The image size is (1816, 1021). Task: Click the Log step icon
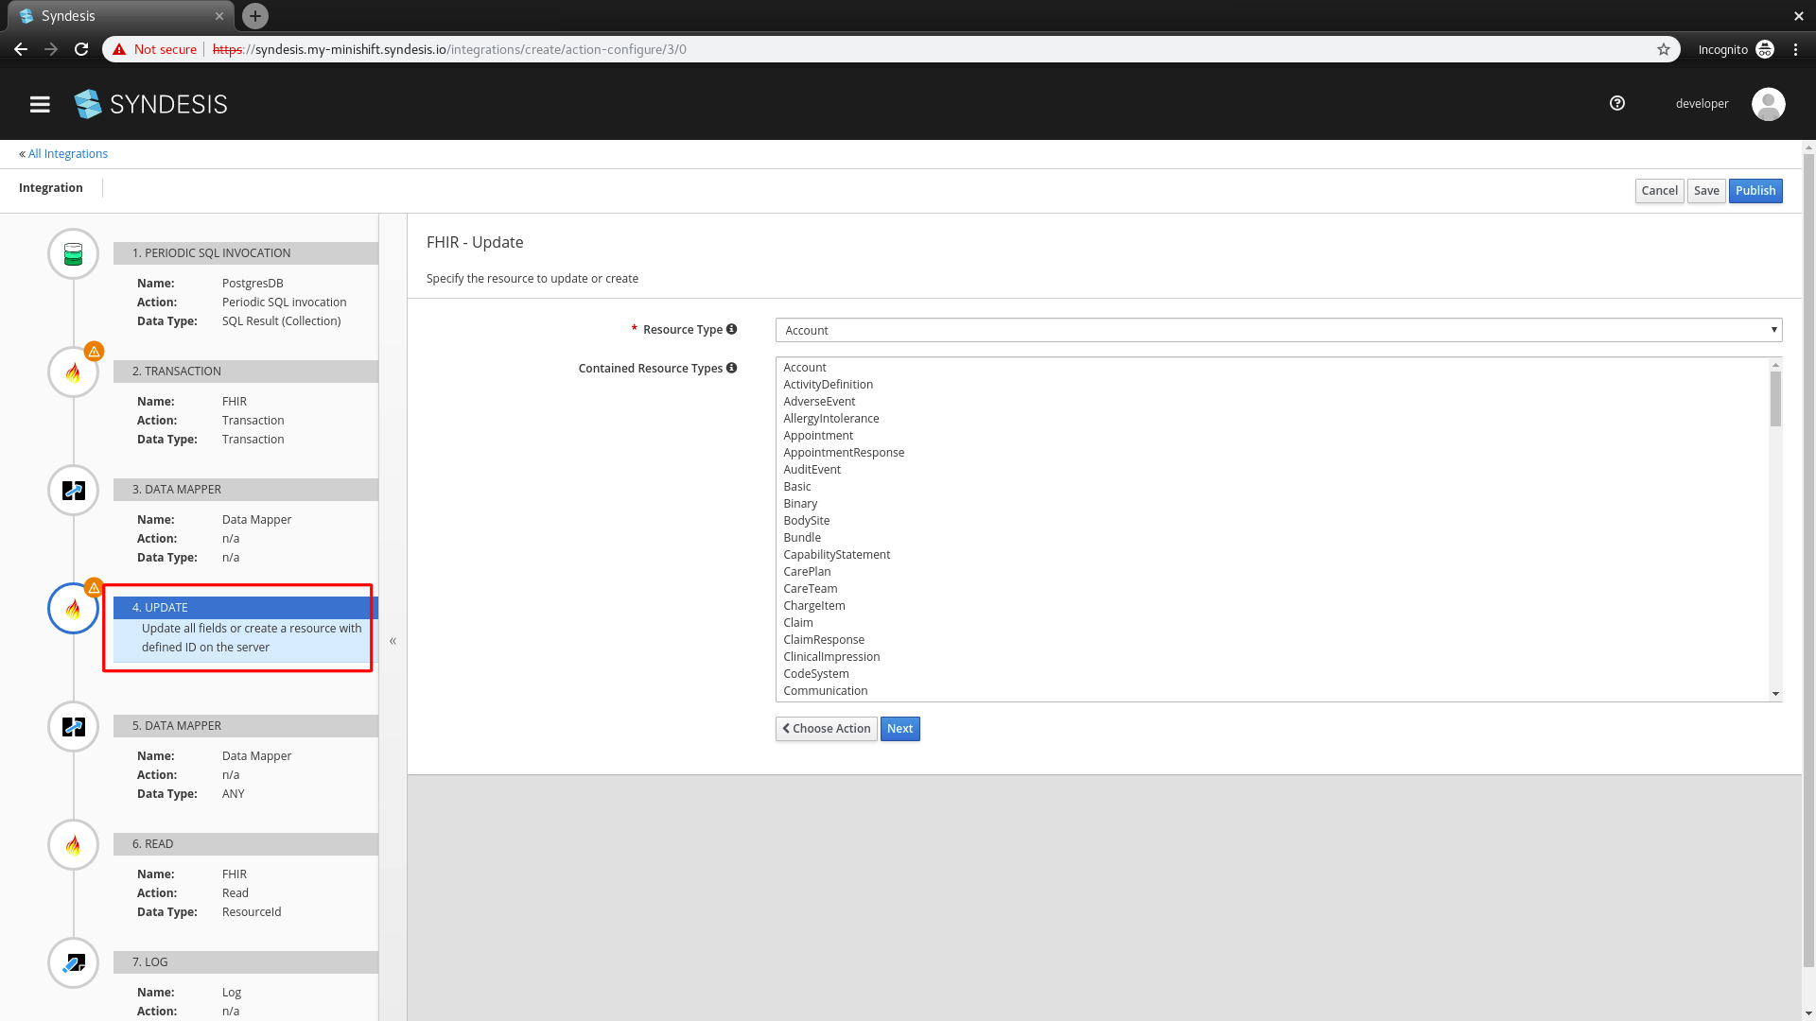pyautogui.click(x=73, y=963)
